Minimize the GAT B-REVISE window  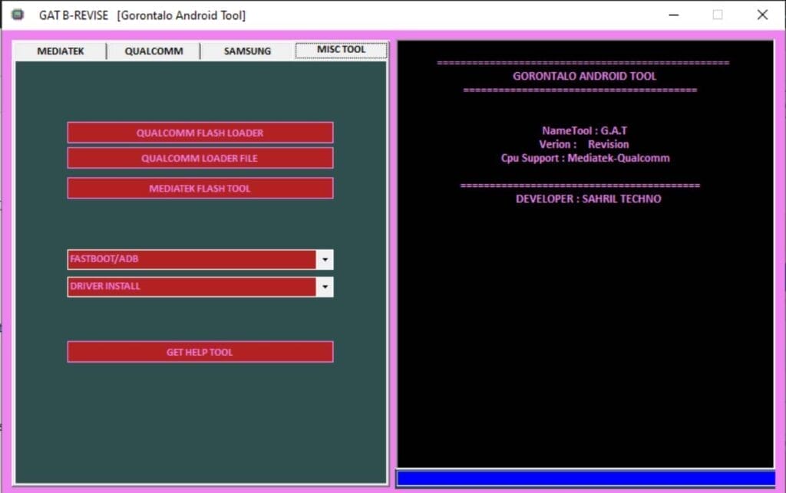click(x=673, y=15)
